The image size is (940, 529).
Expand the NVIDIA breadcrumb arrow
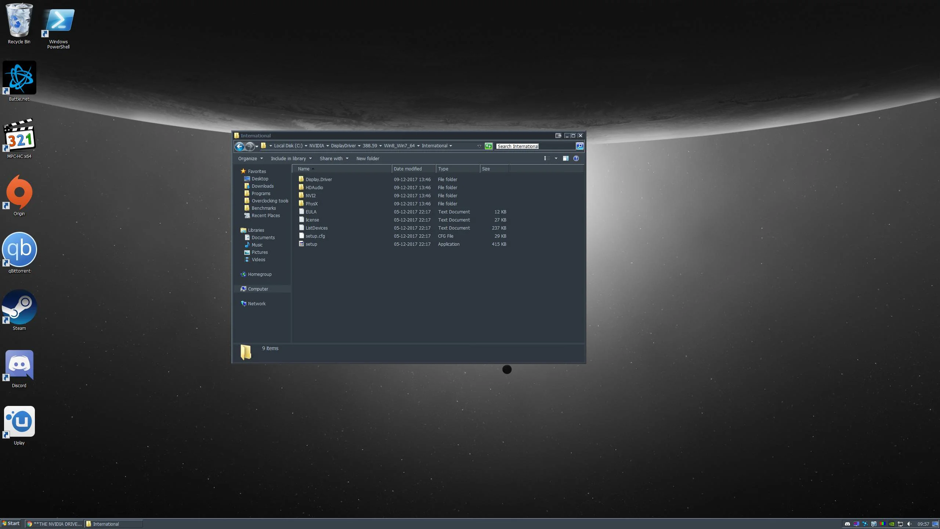tap(328, 146)
